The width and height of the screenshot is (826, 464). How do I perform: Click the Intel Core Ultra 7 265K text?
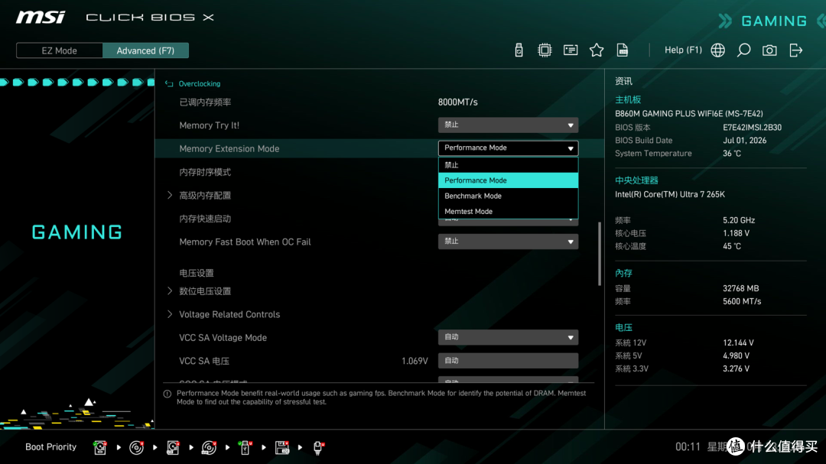(669, 194)
